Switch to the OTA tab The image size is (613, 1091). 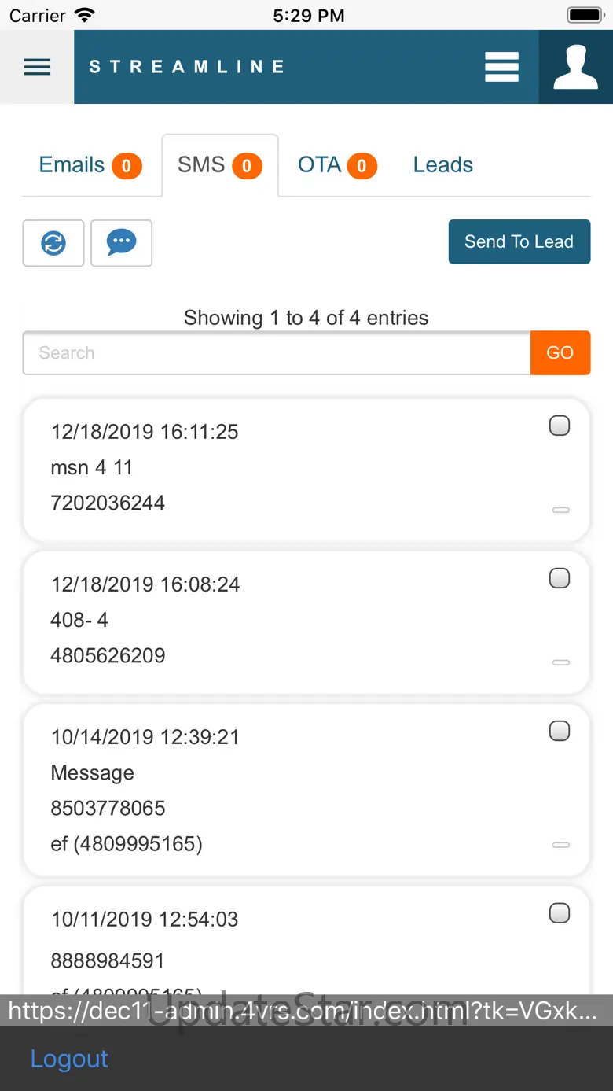[x=336, y=165]
